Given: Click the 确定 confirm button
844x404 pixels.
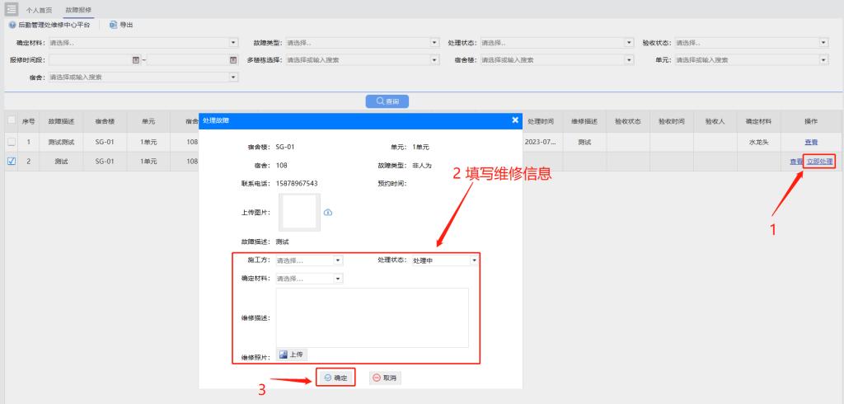Looking at the screenshot, I should coord(335,378).
